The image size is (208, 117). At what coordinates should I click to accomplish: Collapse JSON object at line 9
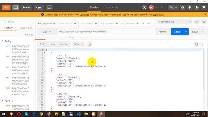click(x=45, y=72)
